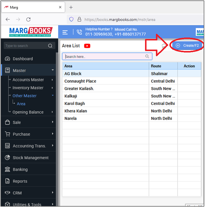Expand the Sale menu arrow
Image resolution: width=205 pixels, height=207 pixels.
[53, 122]
